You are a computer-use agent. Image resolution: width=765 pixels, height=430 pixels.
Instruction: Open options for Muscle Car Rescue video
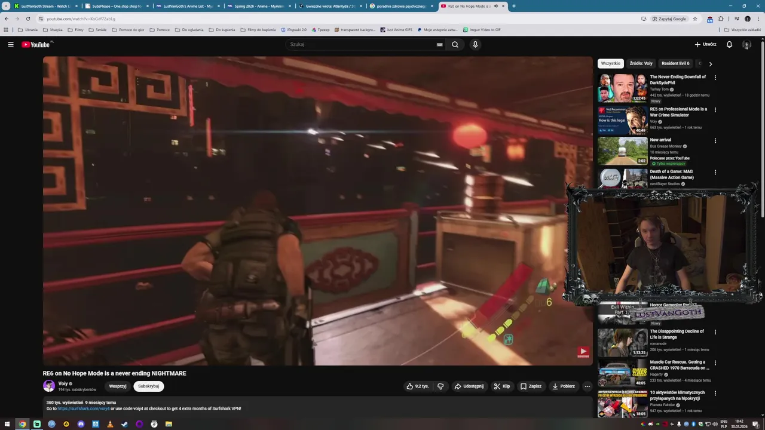[715, 363]
